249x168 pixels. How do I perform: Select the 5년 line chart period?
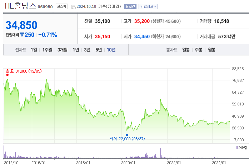point(99,50)
